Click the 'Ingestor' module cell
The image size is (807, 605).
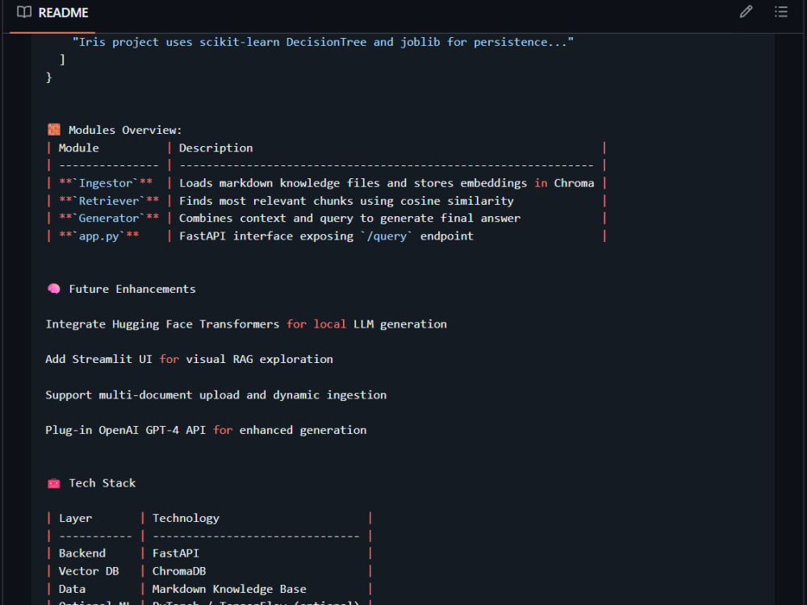tap(106, 183)
